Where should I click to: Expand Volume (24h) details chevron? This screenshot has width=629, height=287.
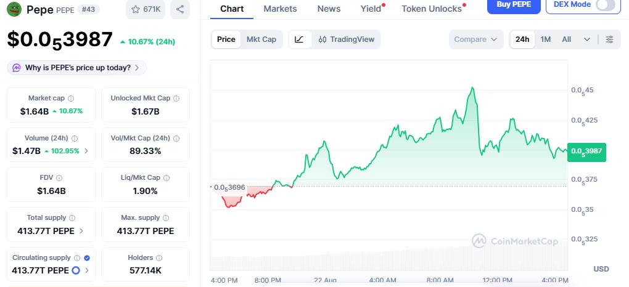[86, 151]
